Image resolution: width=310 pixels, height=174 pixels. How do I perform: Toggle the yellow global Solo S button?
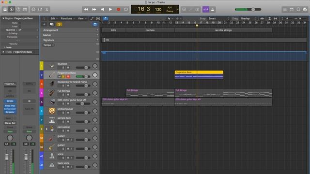[59, 24]
